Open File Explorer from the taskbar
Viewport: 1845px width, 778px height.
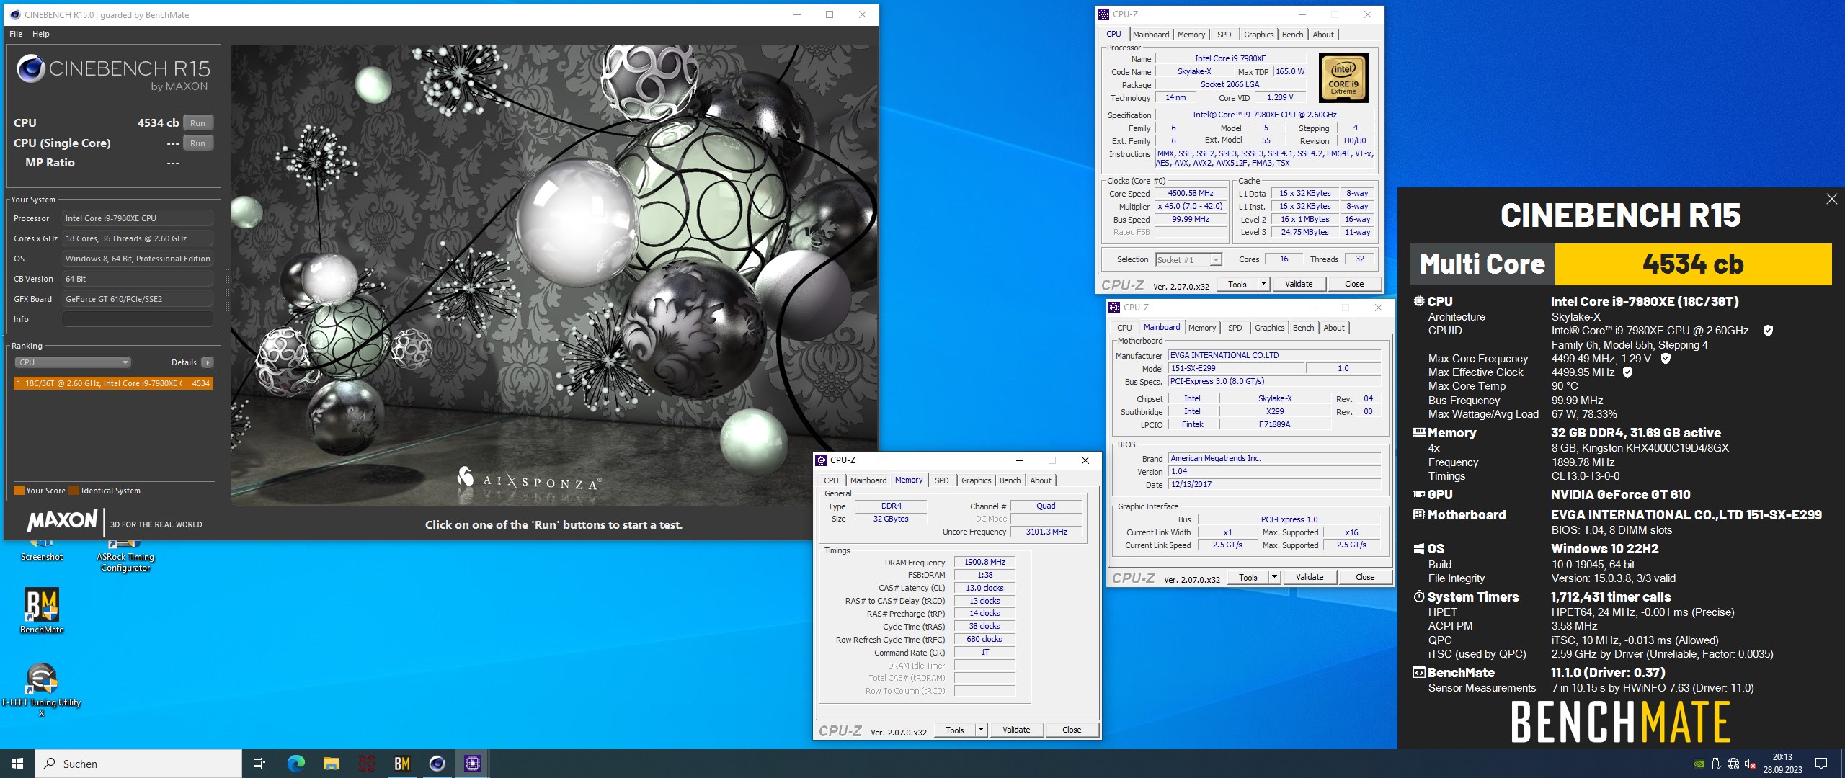(x=331, y=764)
